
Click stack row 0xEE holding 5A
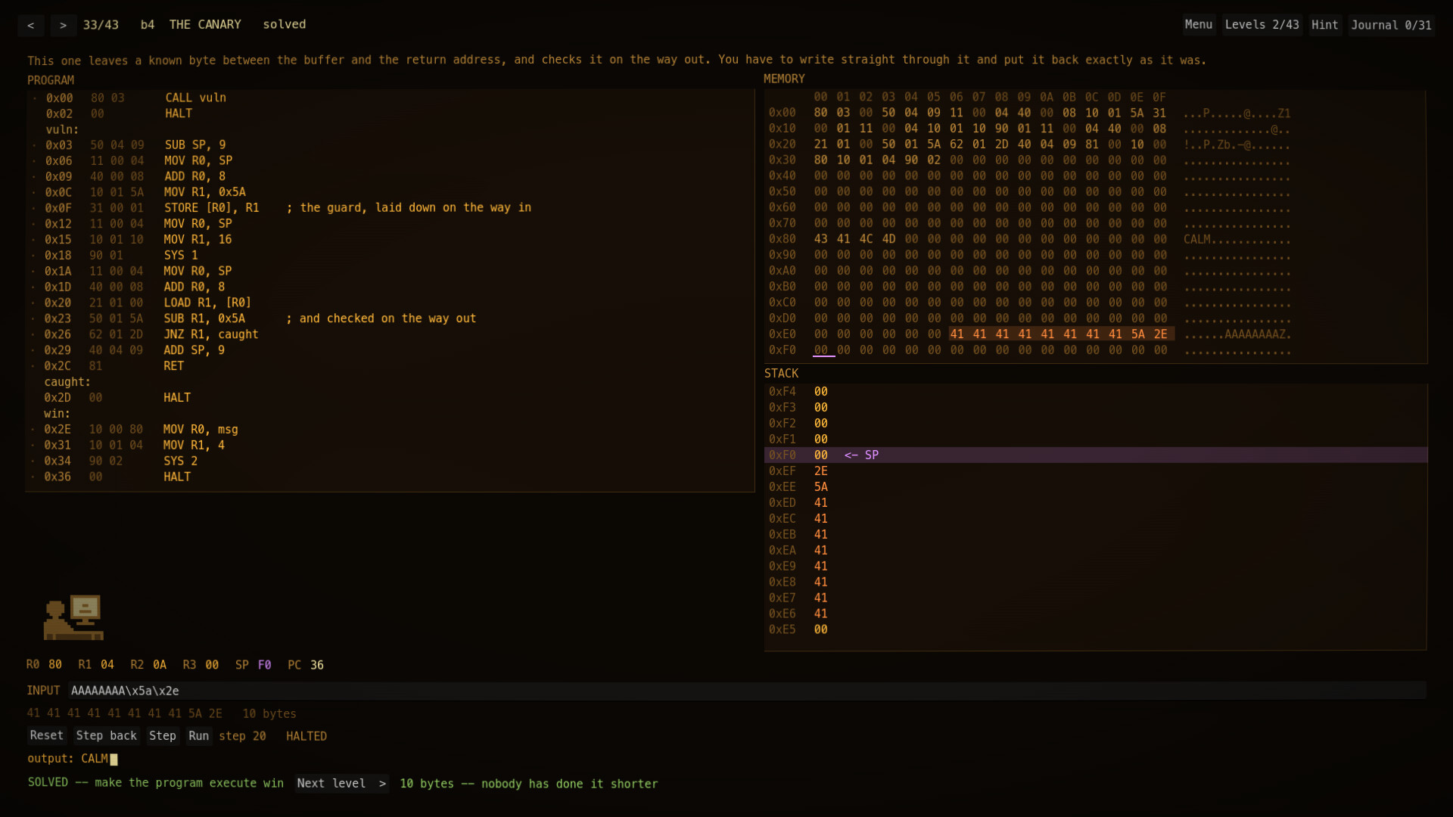[1095, 487]
